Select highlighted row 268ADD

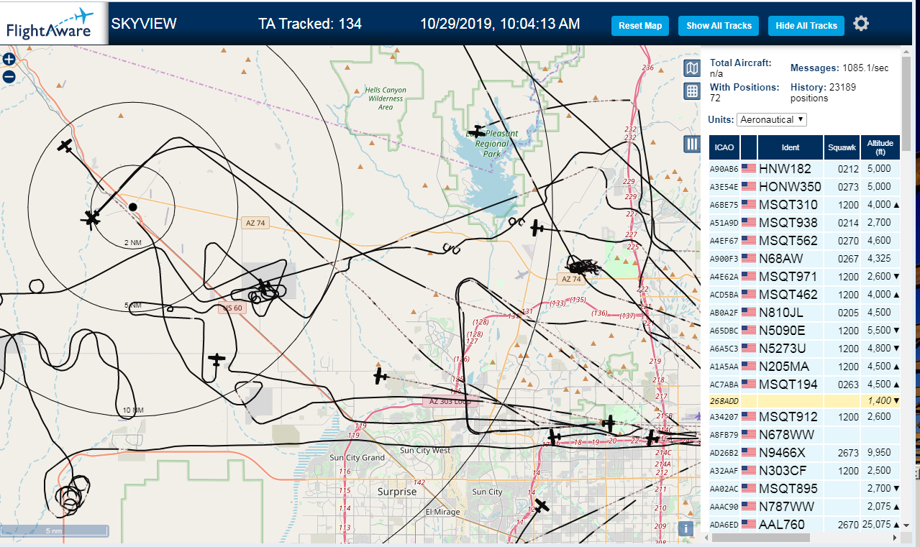pyautogui.click(x=805, y=401)
